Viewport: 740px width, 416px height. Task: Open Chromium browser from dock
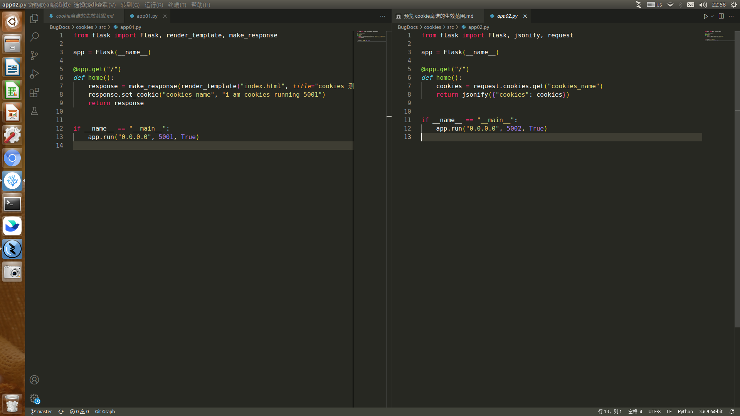tap(12, 158)
